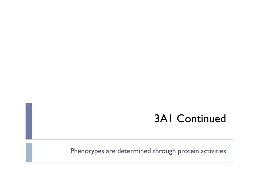The height and width of the screenshot is (194, 259).
Task: Click the light blue subtitle accent bar
Action: click(29, 153)
